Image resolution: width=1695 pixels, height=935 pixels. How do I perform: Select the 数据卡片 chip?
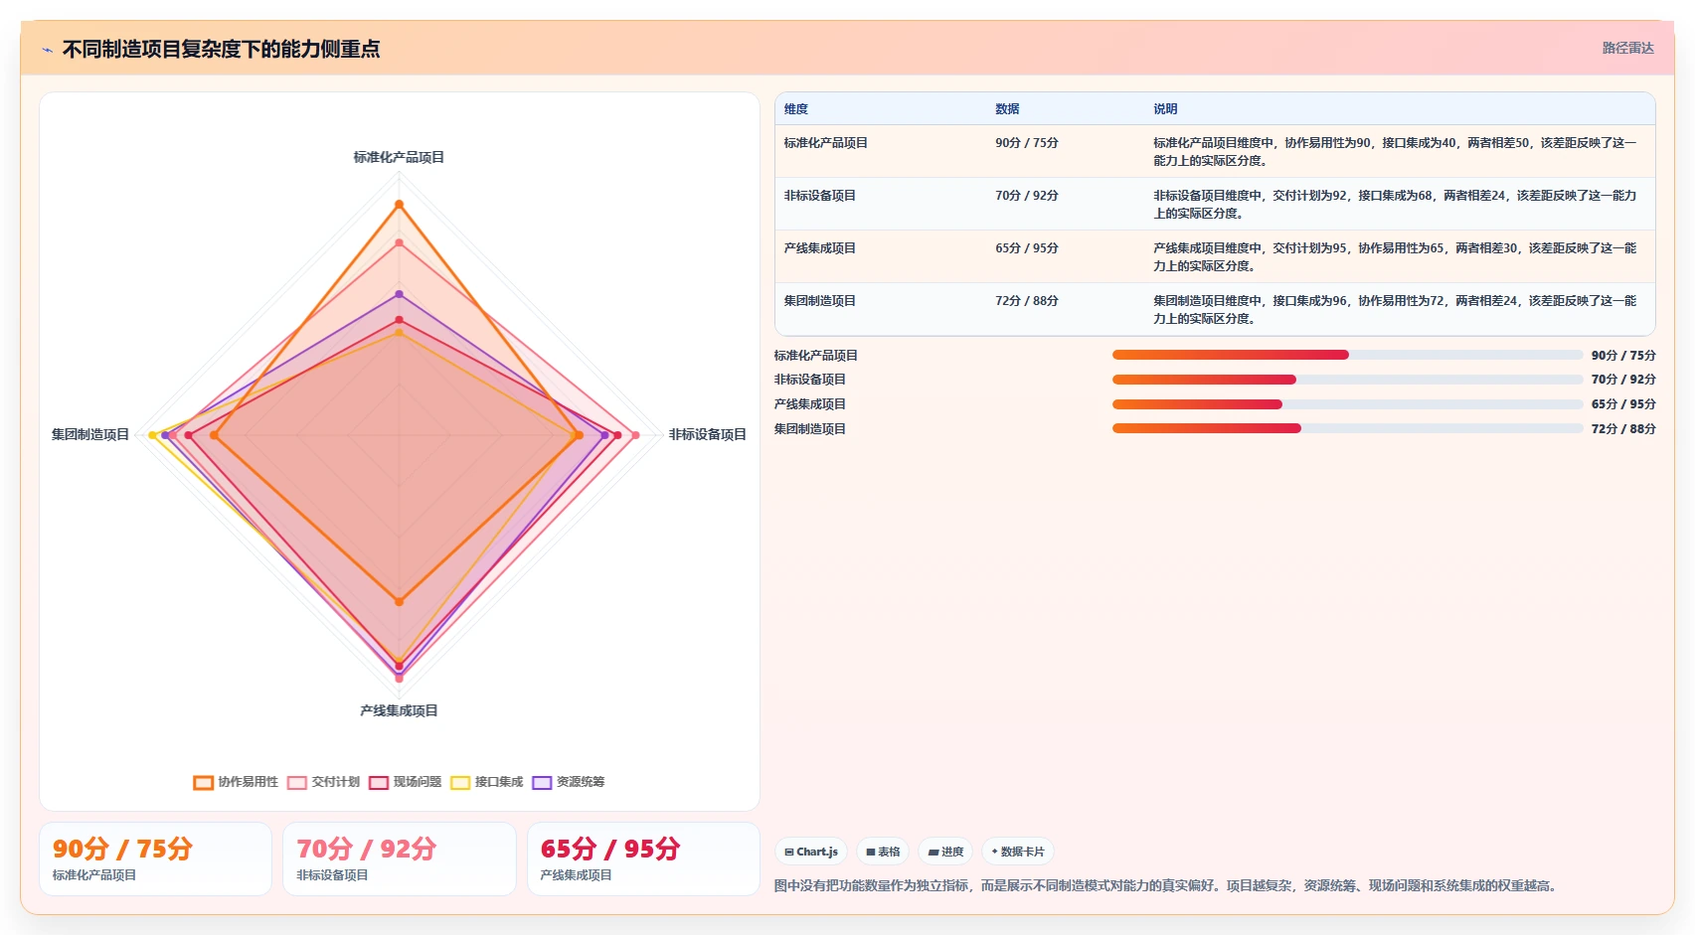tap(1018, 852)
